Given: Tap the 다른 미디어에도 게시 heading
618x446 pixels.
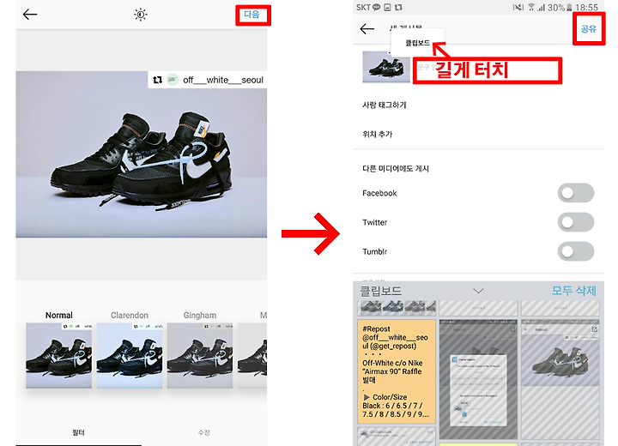Looking at the screenshot, I should pyautogui.click(x=396, y=169).
